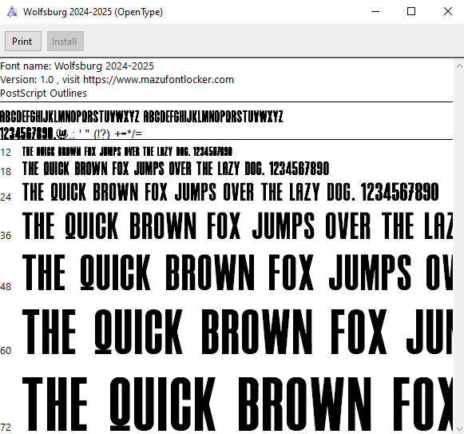Close the font preview window
This screenshot has width=464, height=434.
click(x=448, y=11)
